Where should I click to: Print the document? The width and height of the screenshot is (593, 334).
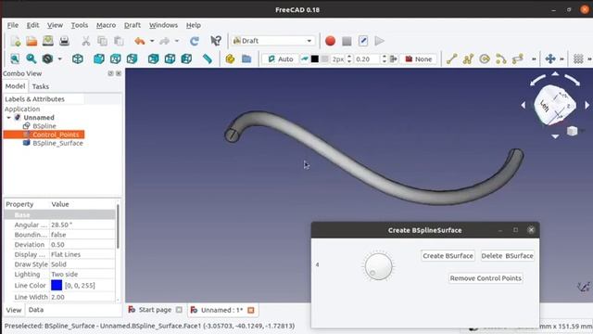pyautogui.click(x=64, y=41)
